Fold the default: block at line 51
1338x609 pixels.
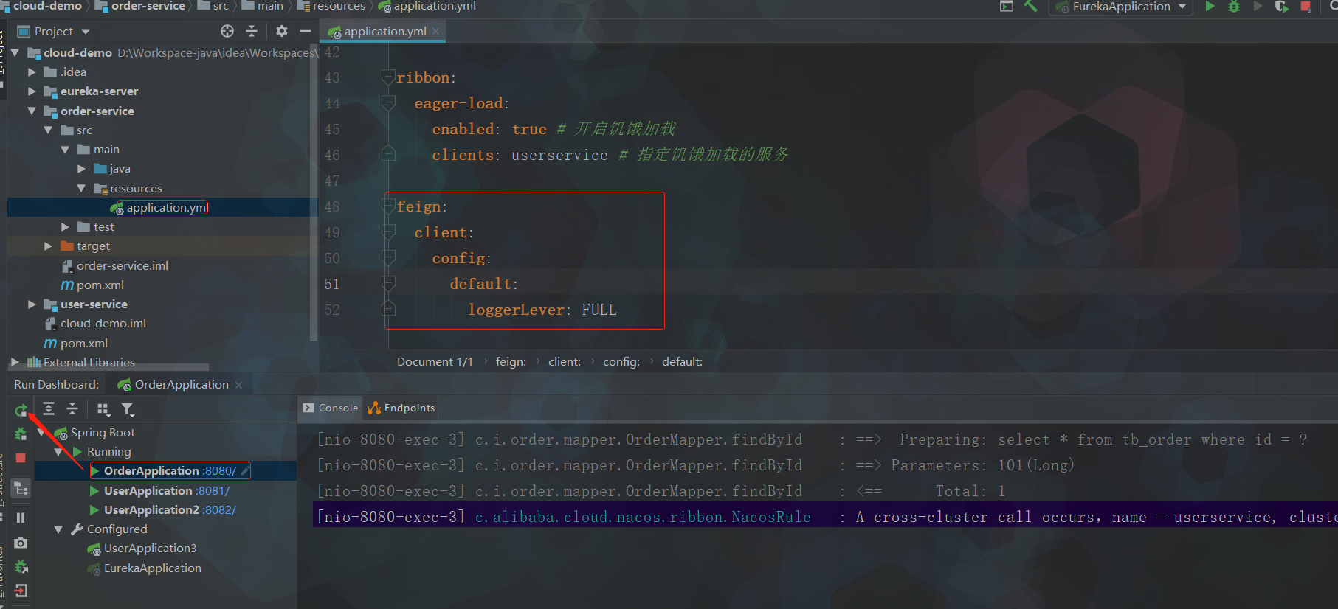pos(388,284)
